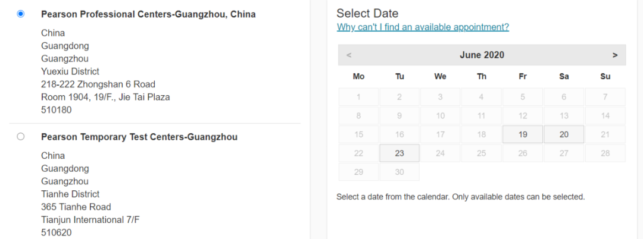Click disabled date June 1
643x239 pixels.
pyautogui.click(x=358, y=98)
